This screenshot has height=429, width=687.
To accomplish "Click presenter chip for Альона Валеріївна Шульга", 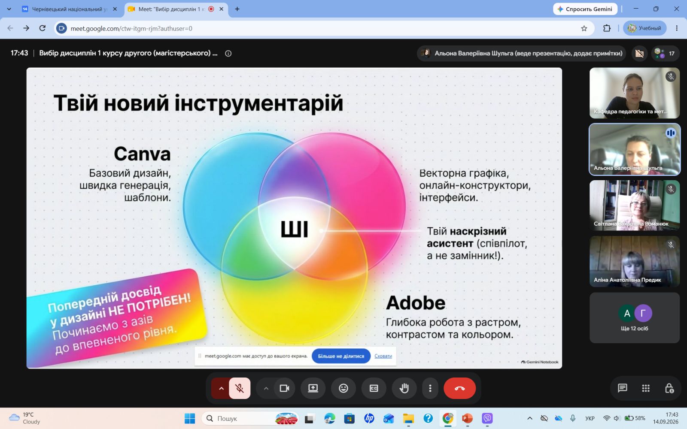I will 522,53.
